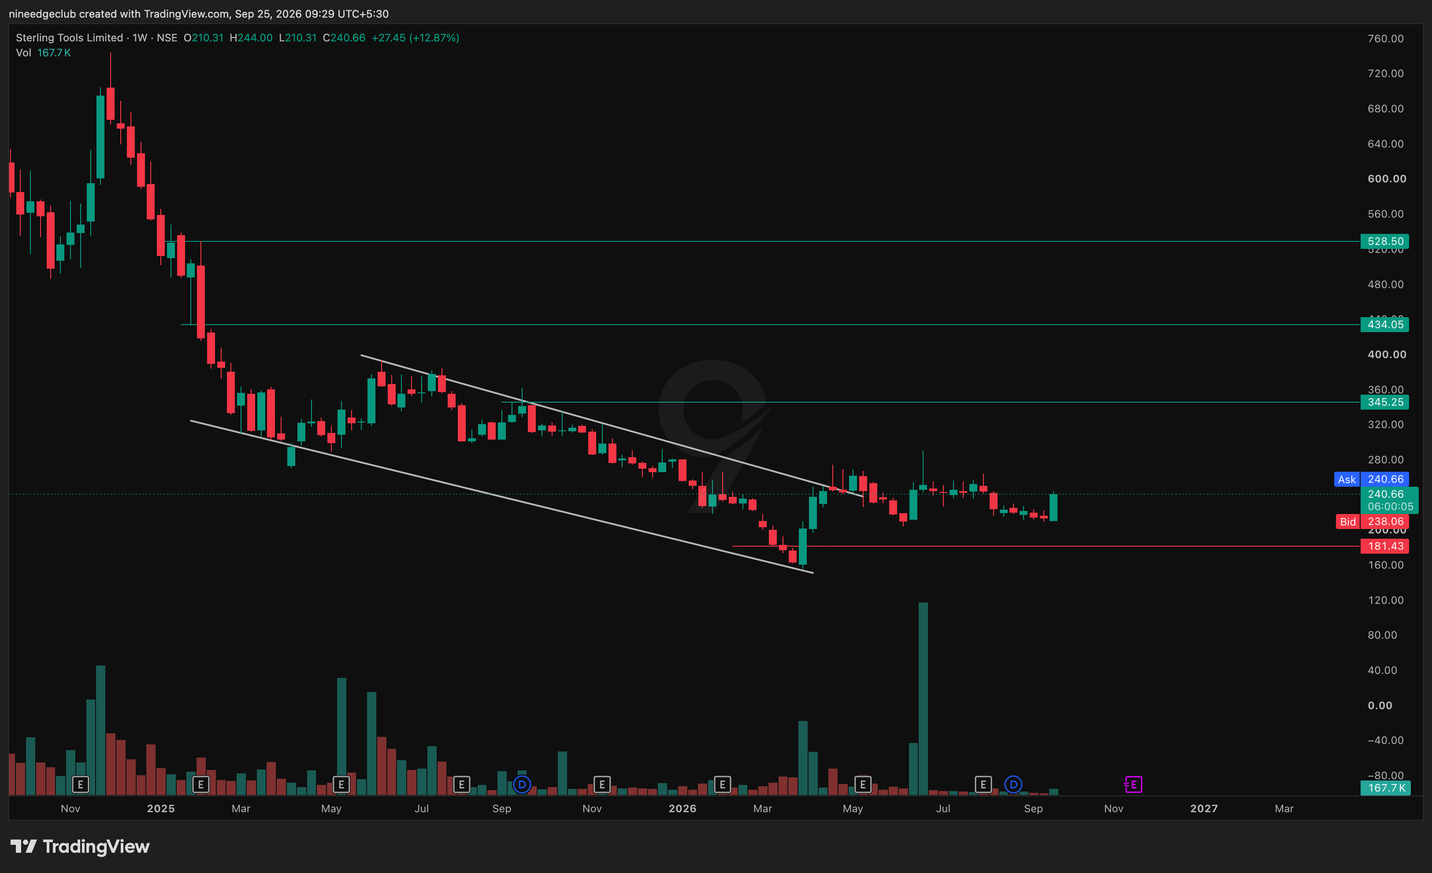Open the earnings E marker above May 2025
The image size is (1432, 873).
341,785
